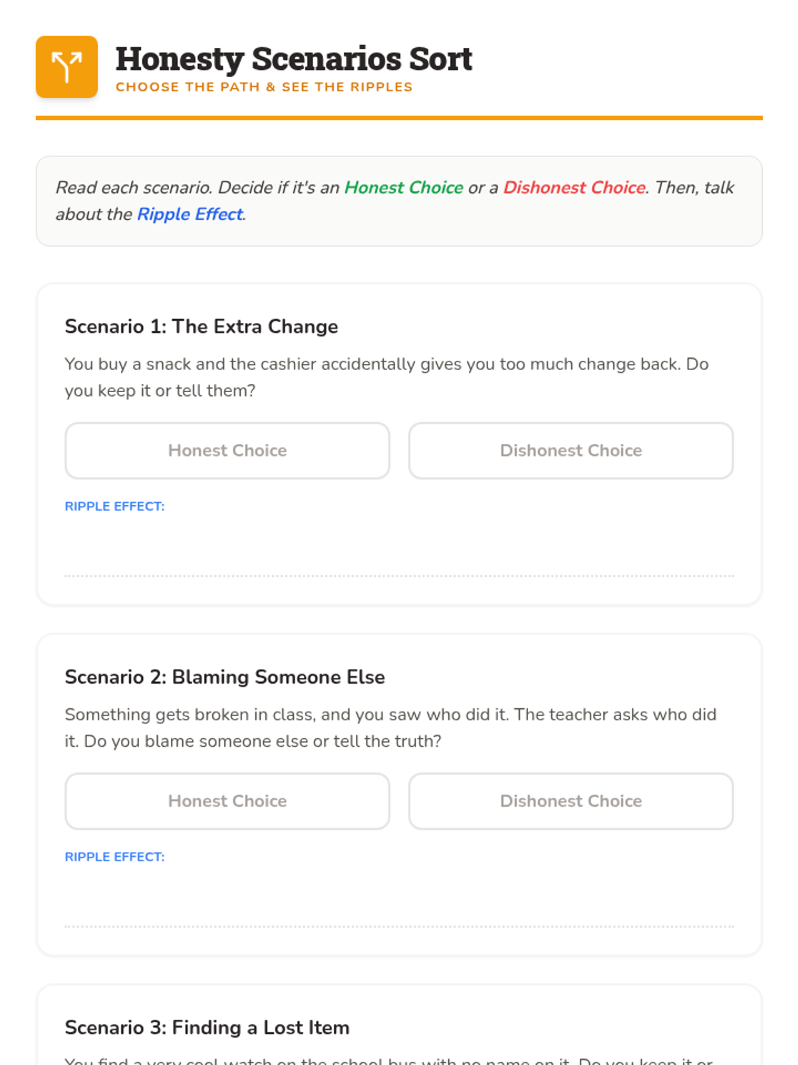Click the cashier extra change scenario description
Image resolution: width=798 pixels, height=1065 pixels.
tap(386, 377)
